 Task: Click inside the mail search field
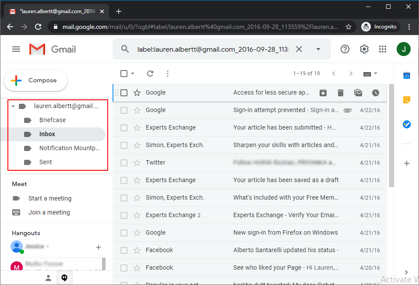point(212,49)
